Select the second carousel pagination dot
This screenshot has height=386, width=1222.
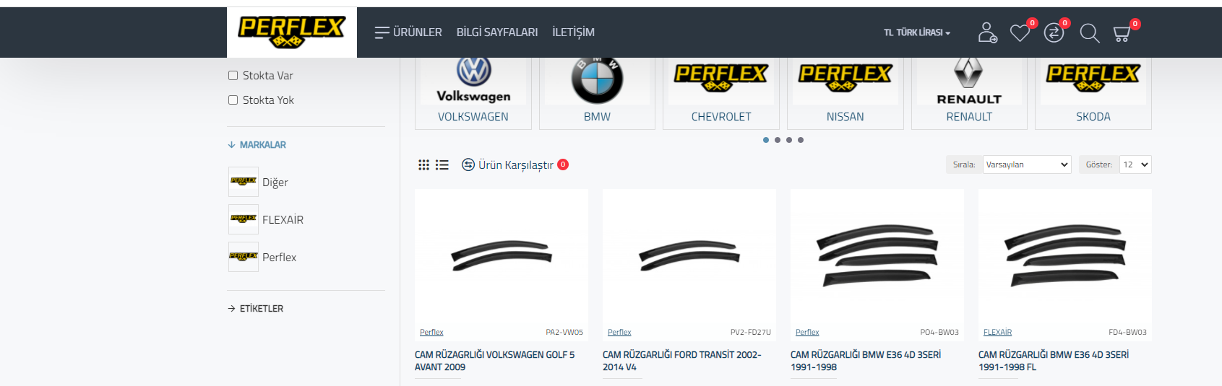[x=778, y=140]
